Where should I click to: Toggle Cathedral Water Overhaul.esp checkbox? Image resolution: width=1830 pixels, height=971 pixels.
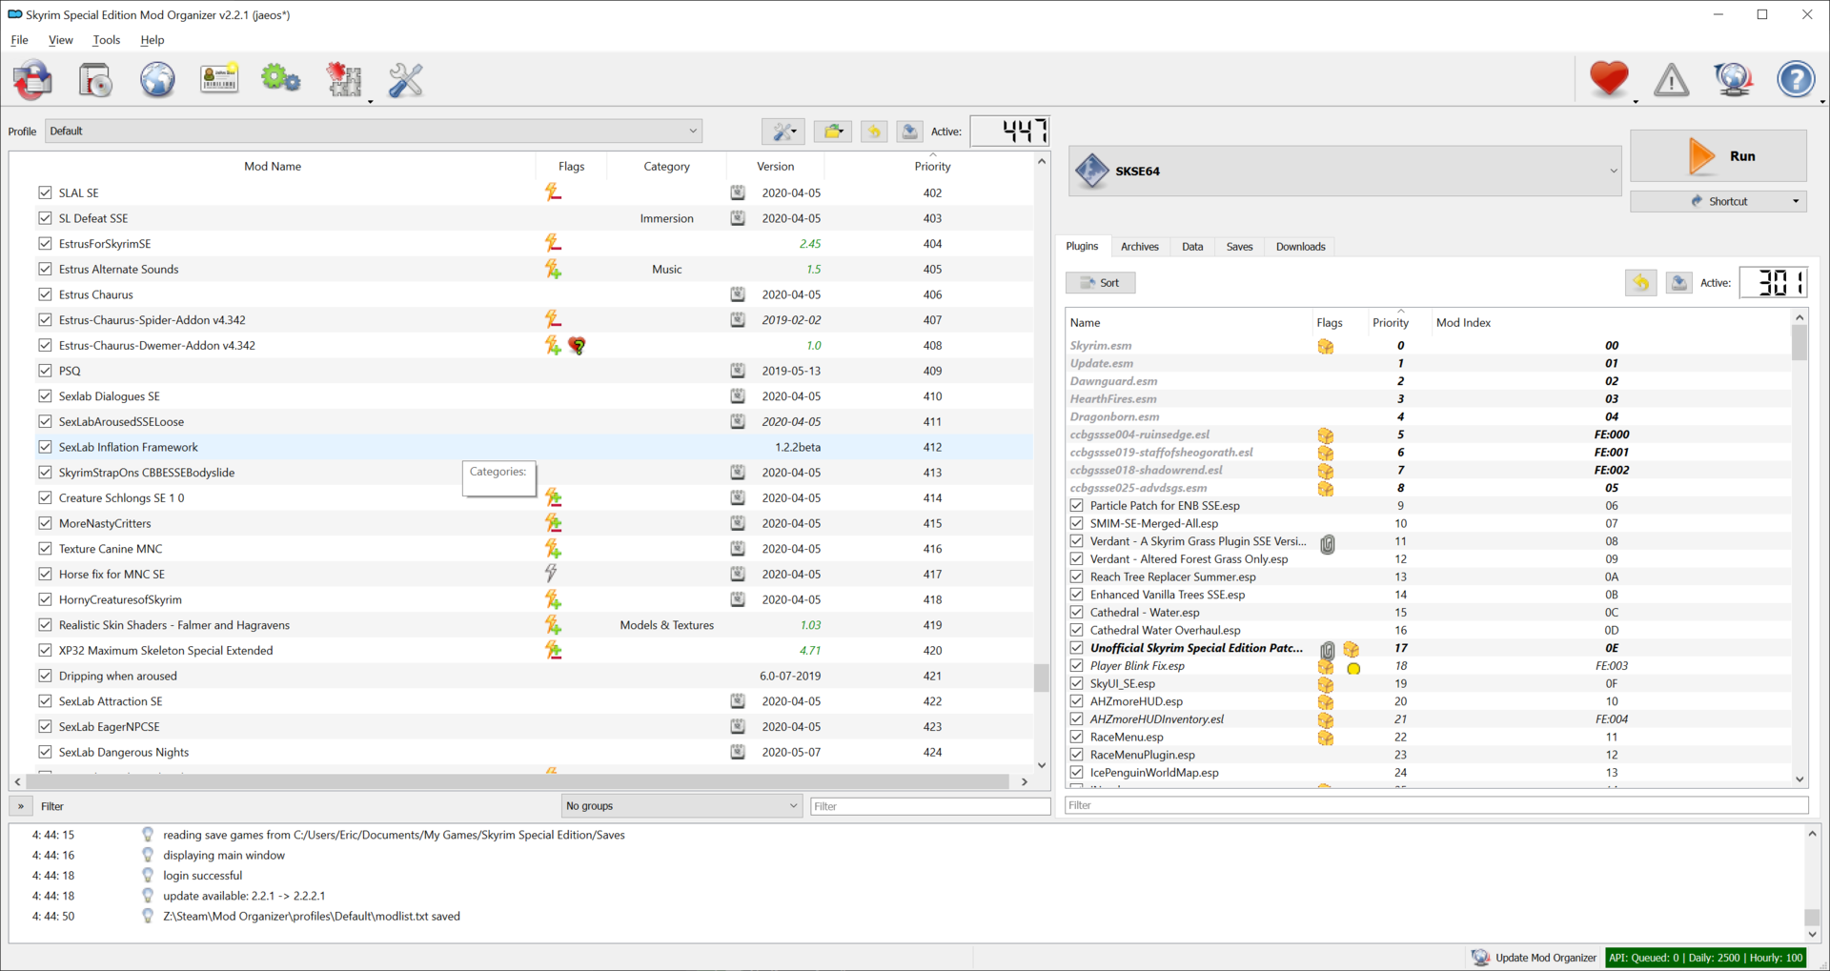click(x=1077, y=630)
